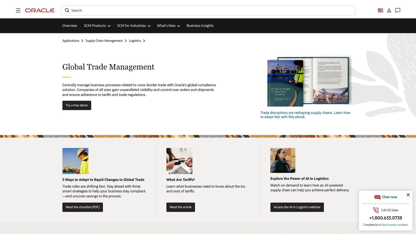Click the search magnifier icon
Screen dimensions: 416x234
click(67, 10)
